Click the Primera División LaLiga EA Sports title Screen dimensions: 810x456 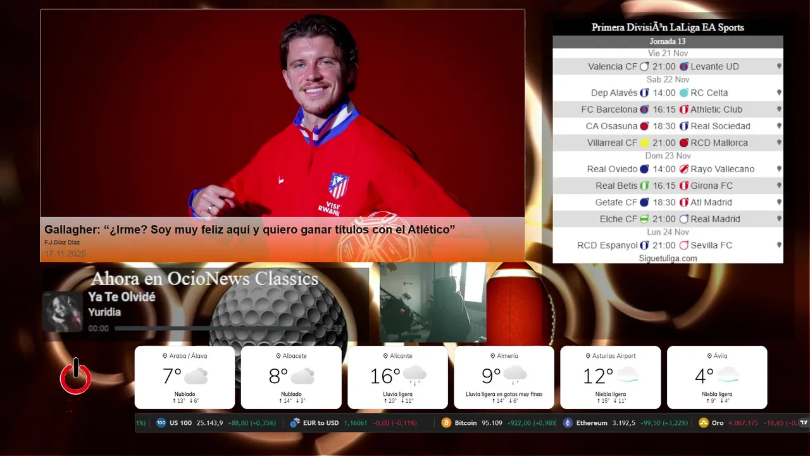pos(668,27)
